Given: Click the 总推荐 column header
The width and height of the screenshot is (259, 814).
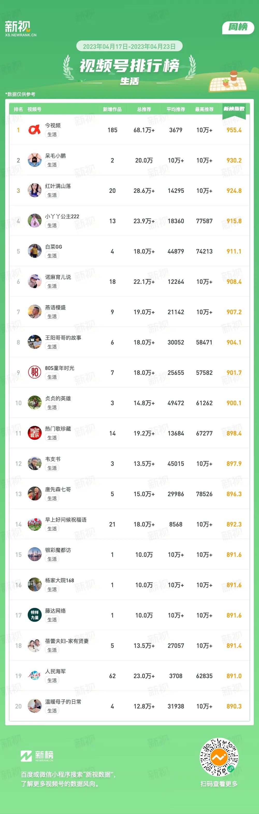Looking at the screenshot, I should point(144,109).
